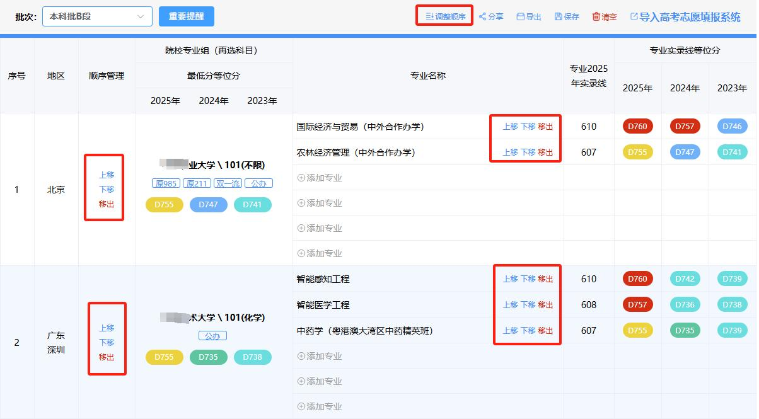The height and width of the screenshot is (419, 759).
Task: Open the 本科批B段 batch dropdown
Action: (97, 16)
